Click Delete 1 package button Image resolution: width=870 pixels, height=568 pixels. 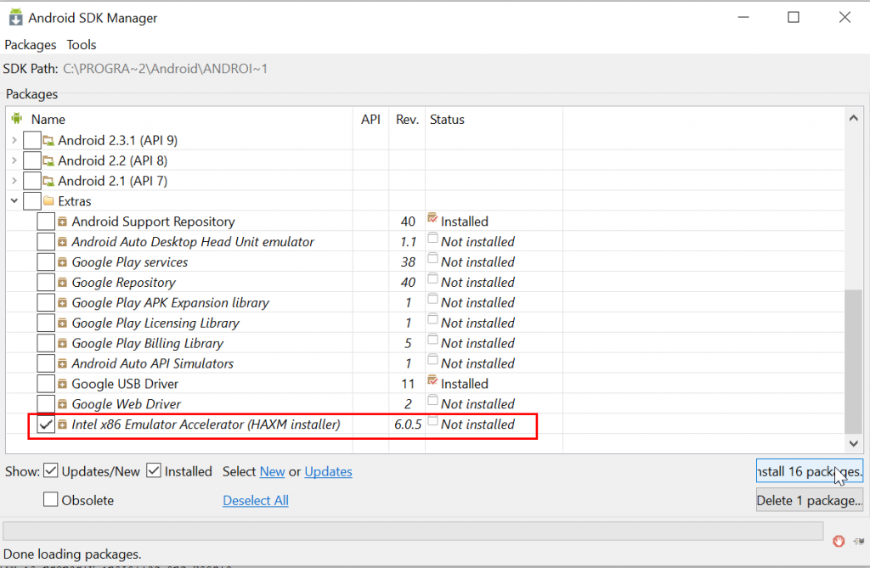pos(810,500)
